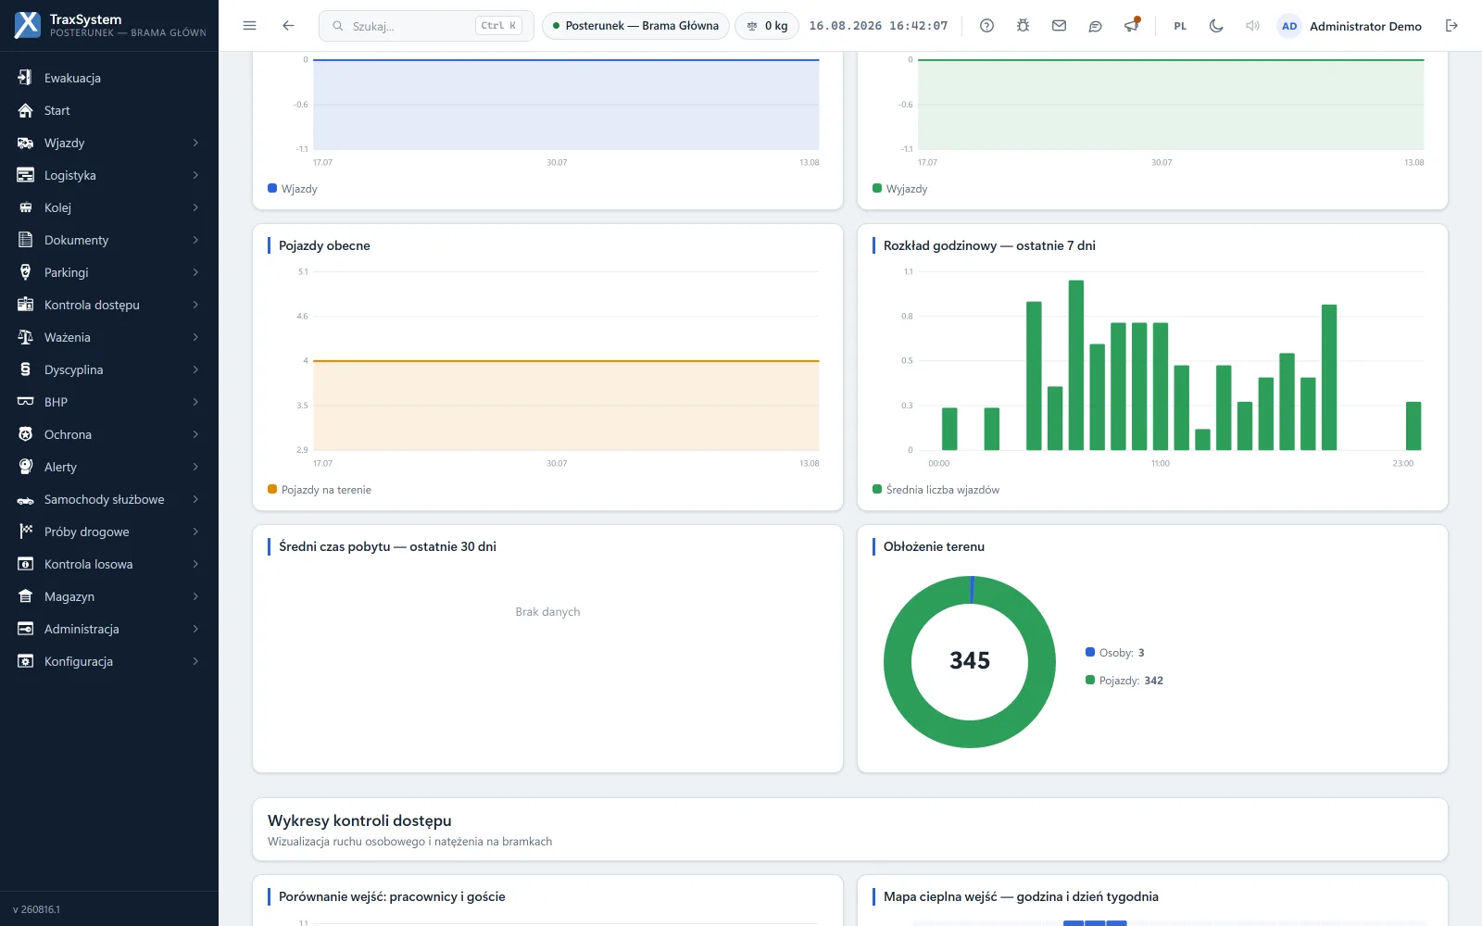Click the Magazyn warehouse icon
This screenshot has width=1482, height=926.
click(x=25, y=596)
